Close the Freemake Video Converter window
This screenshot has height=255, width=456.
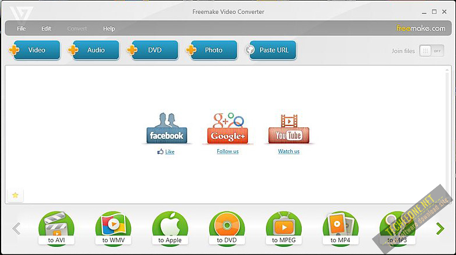(x=444, y=12)
